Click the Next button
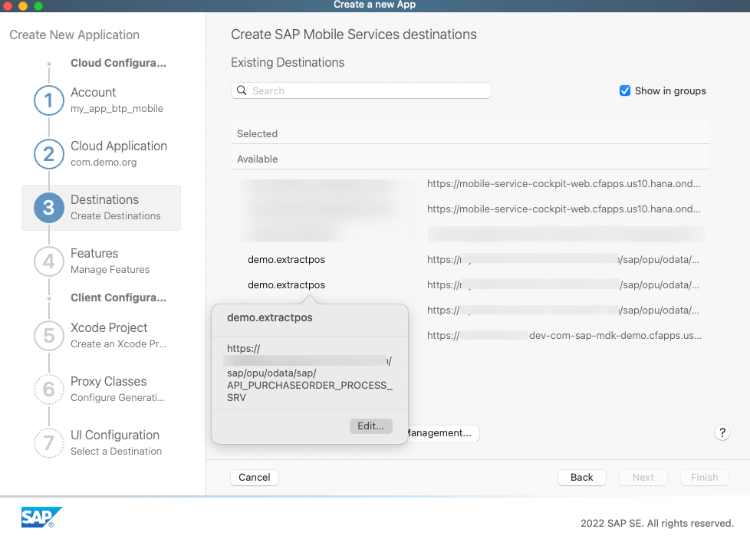 643,478
